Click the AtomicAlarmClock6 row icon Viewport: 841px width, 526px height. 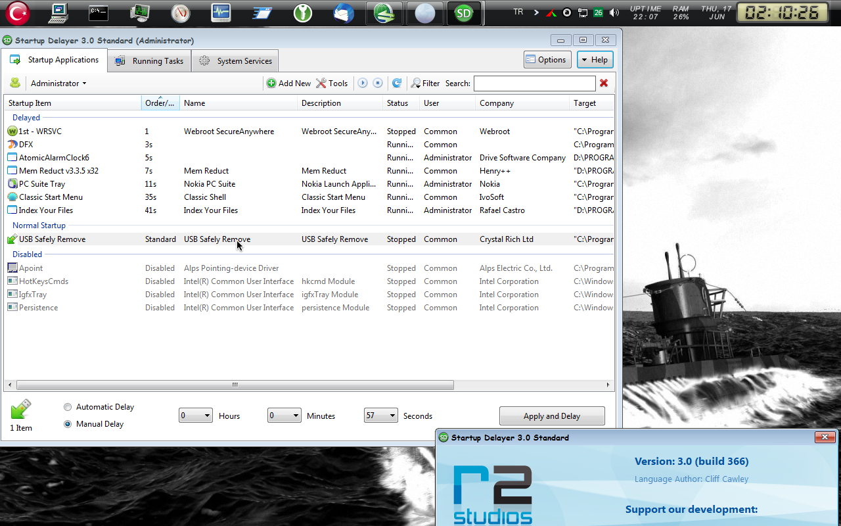(x=12, y=158)
